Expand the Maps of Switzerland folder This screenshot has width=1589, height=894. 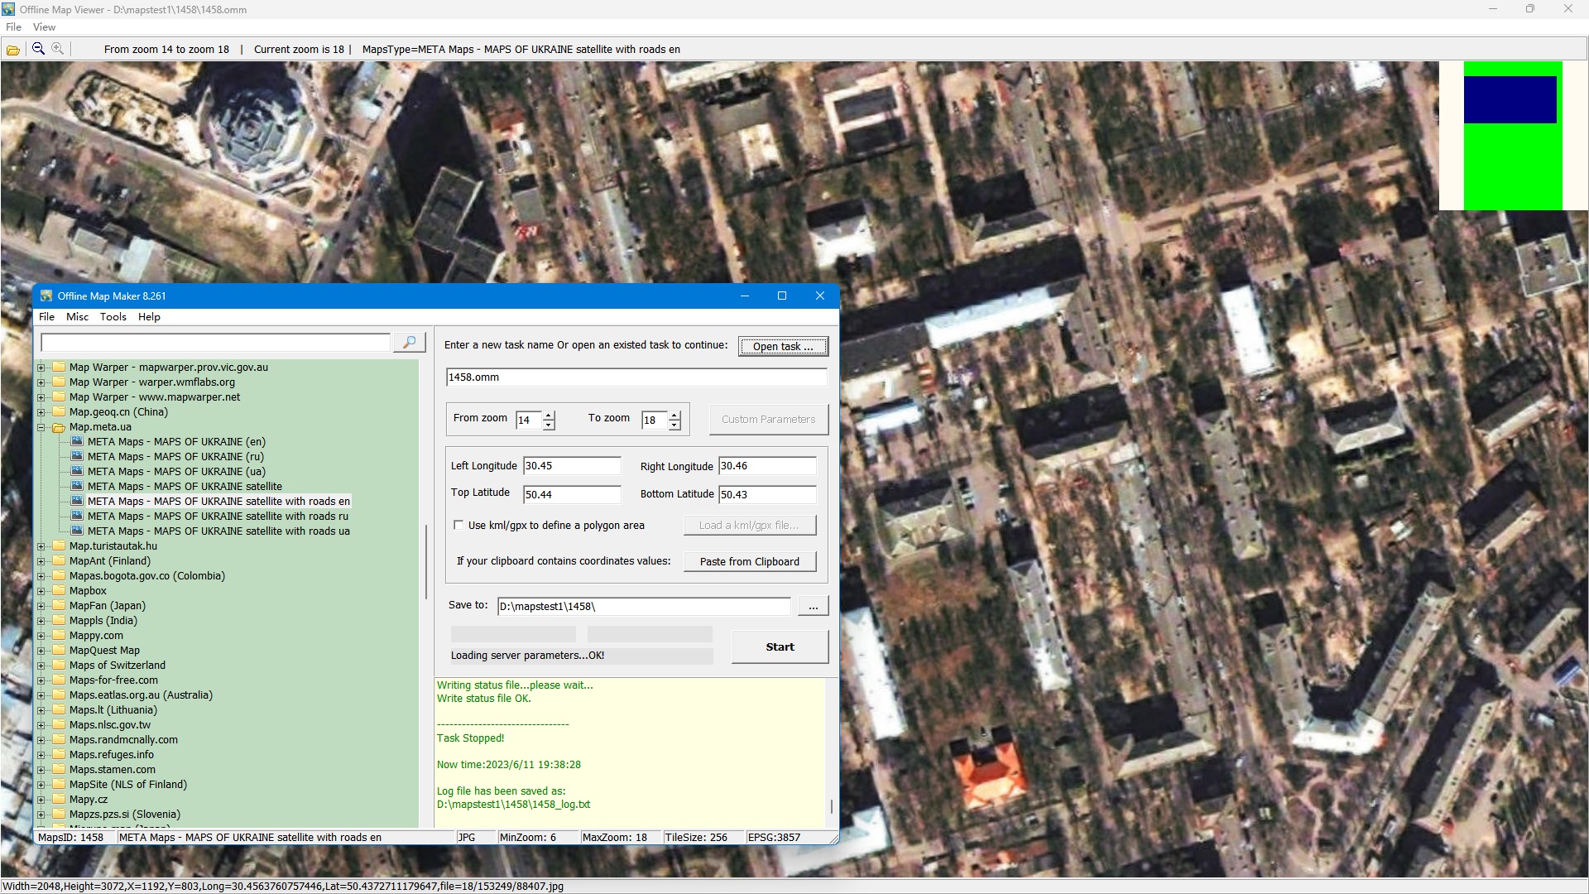click(x=41, y=666)
